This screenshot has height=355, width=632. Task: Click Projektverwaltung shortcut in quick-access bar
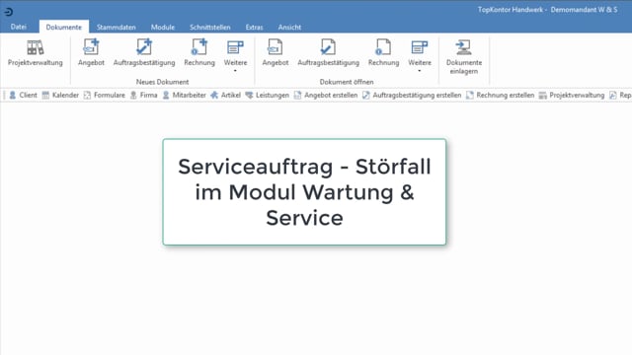click(x=572, y=95)
